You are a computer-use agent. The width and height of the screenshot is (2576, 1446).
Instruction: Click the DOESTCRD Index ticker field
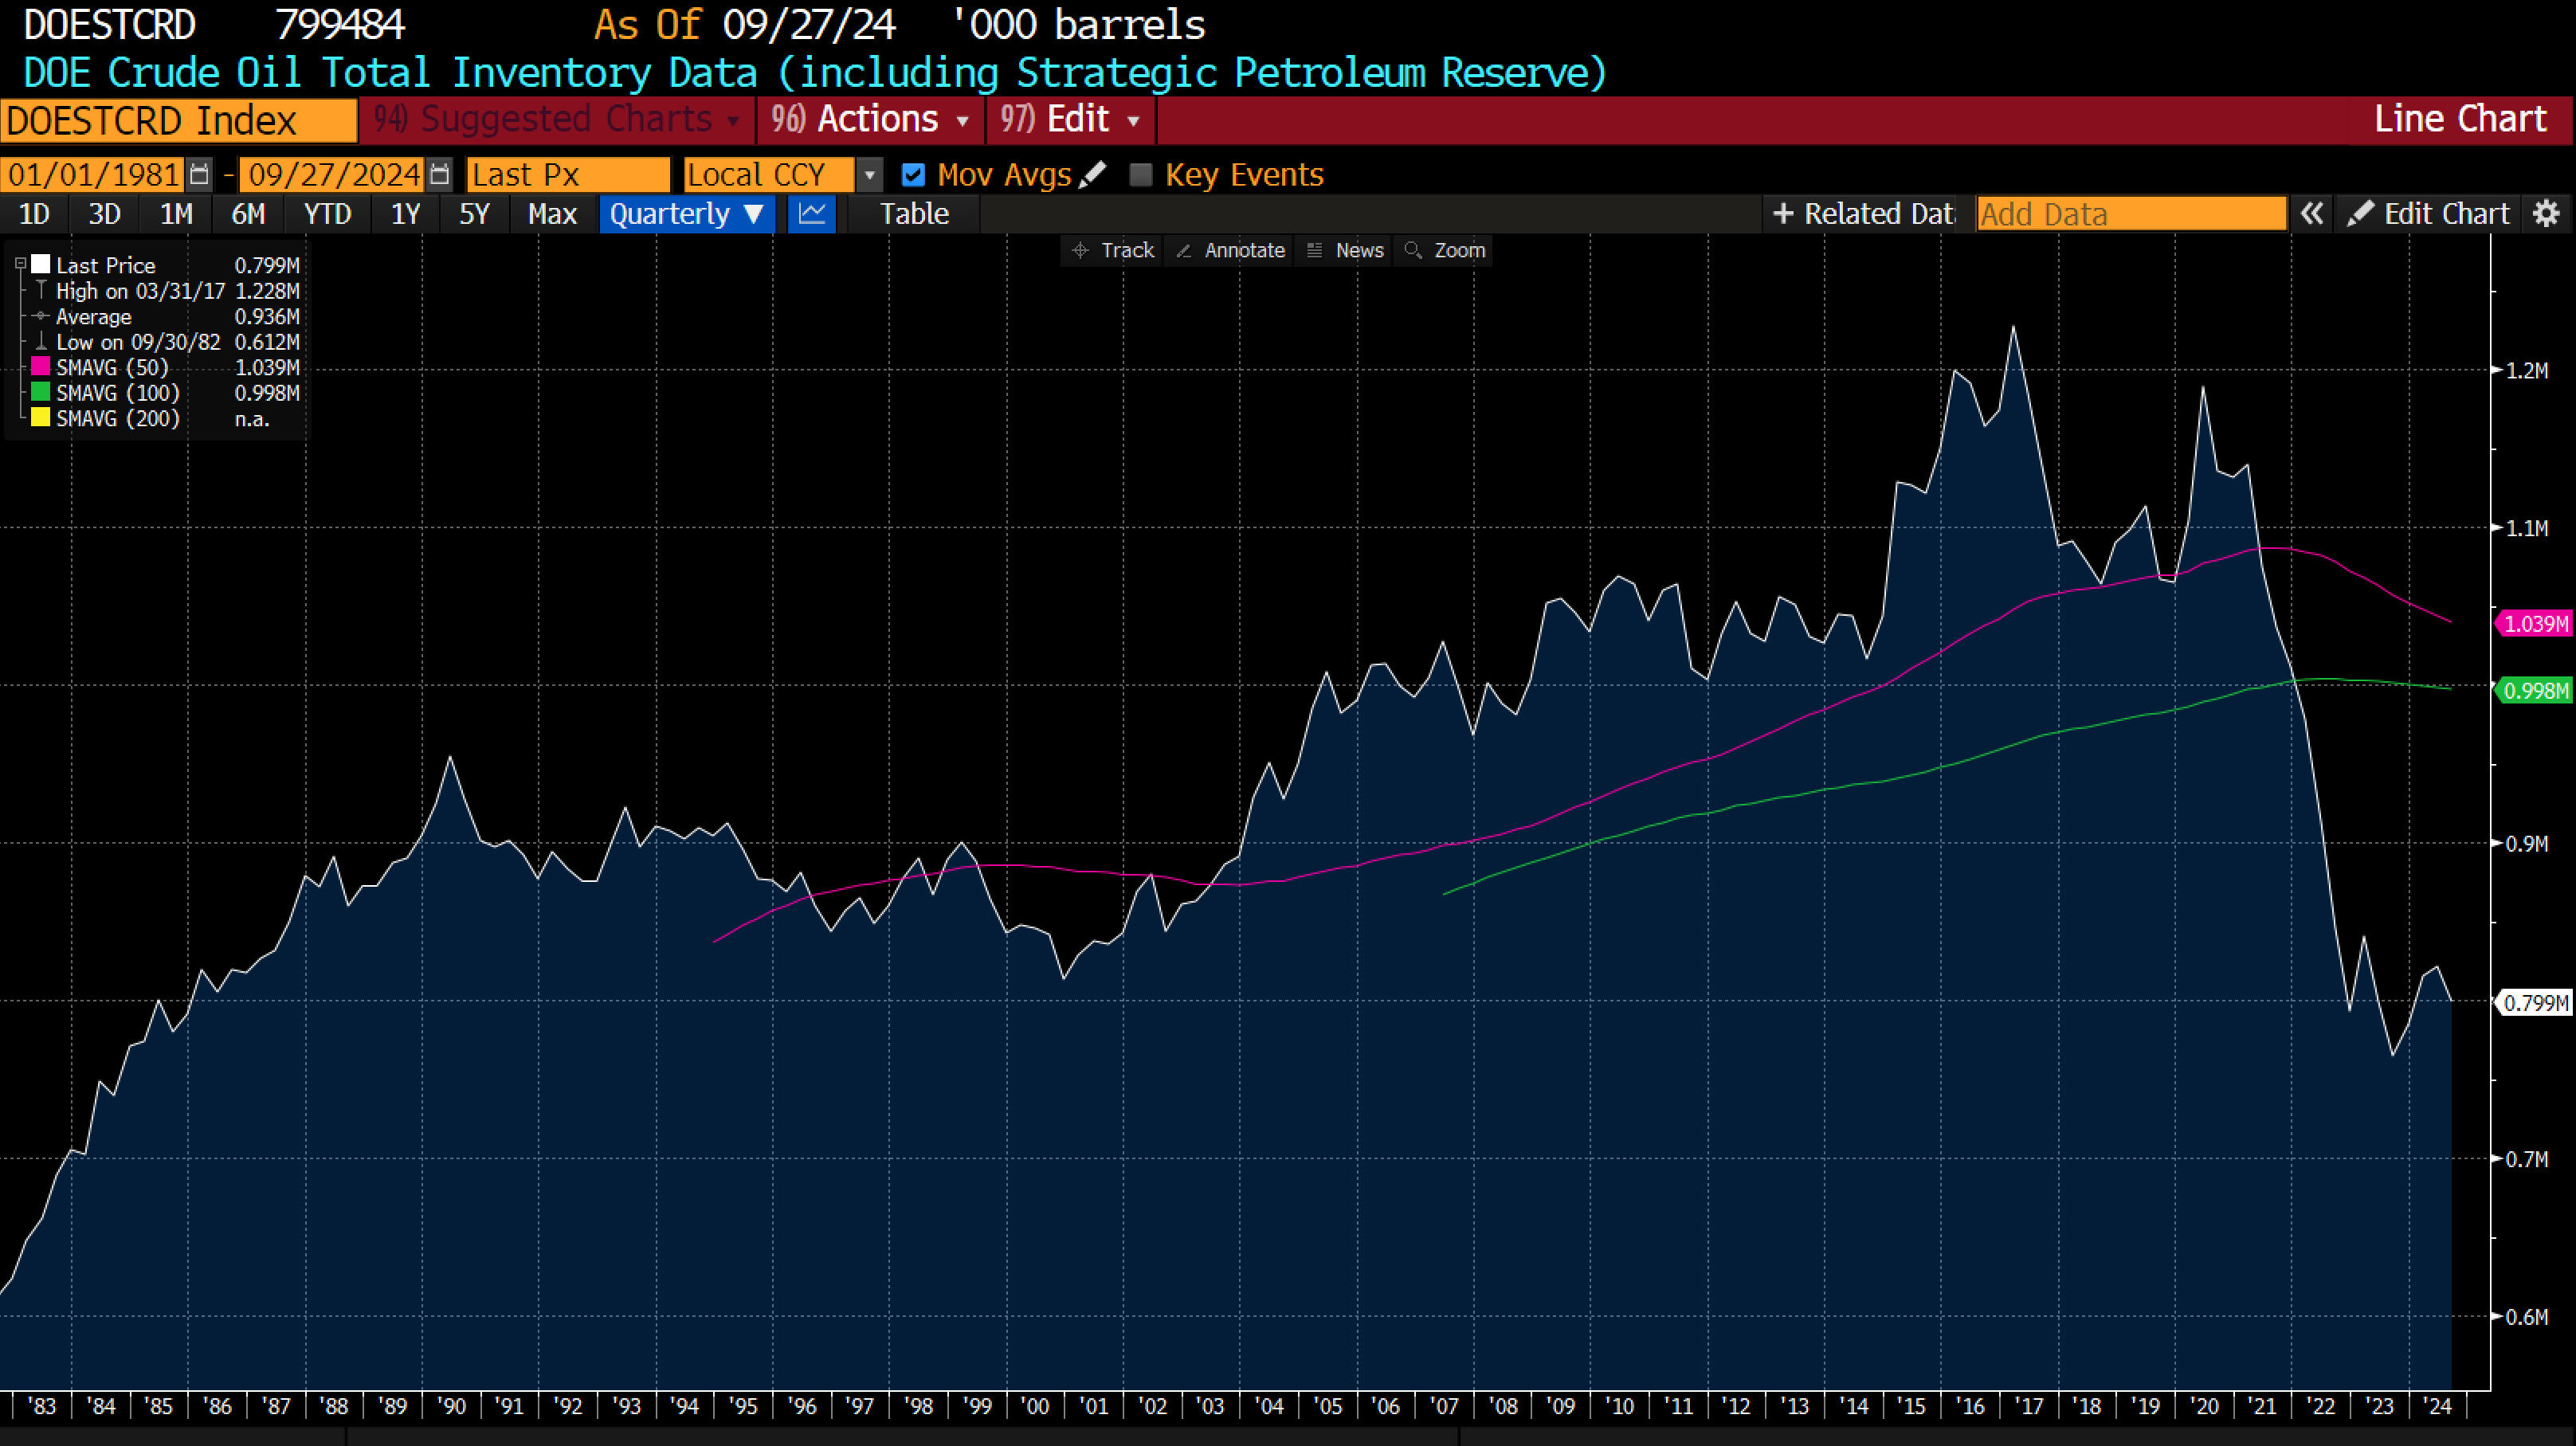click(179, 121)
